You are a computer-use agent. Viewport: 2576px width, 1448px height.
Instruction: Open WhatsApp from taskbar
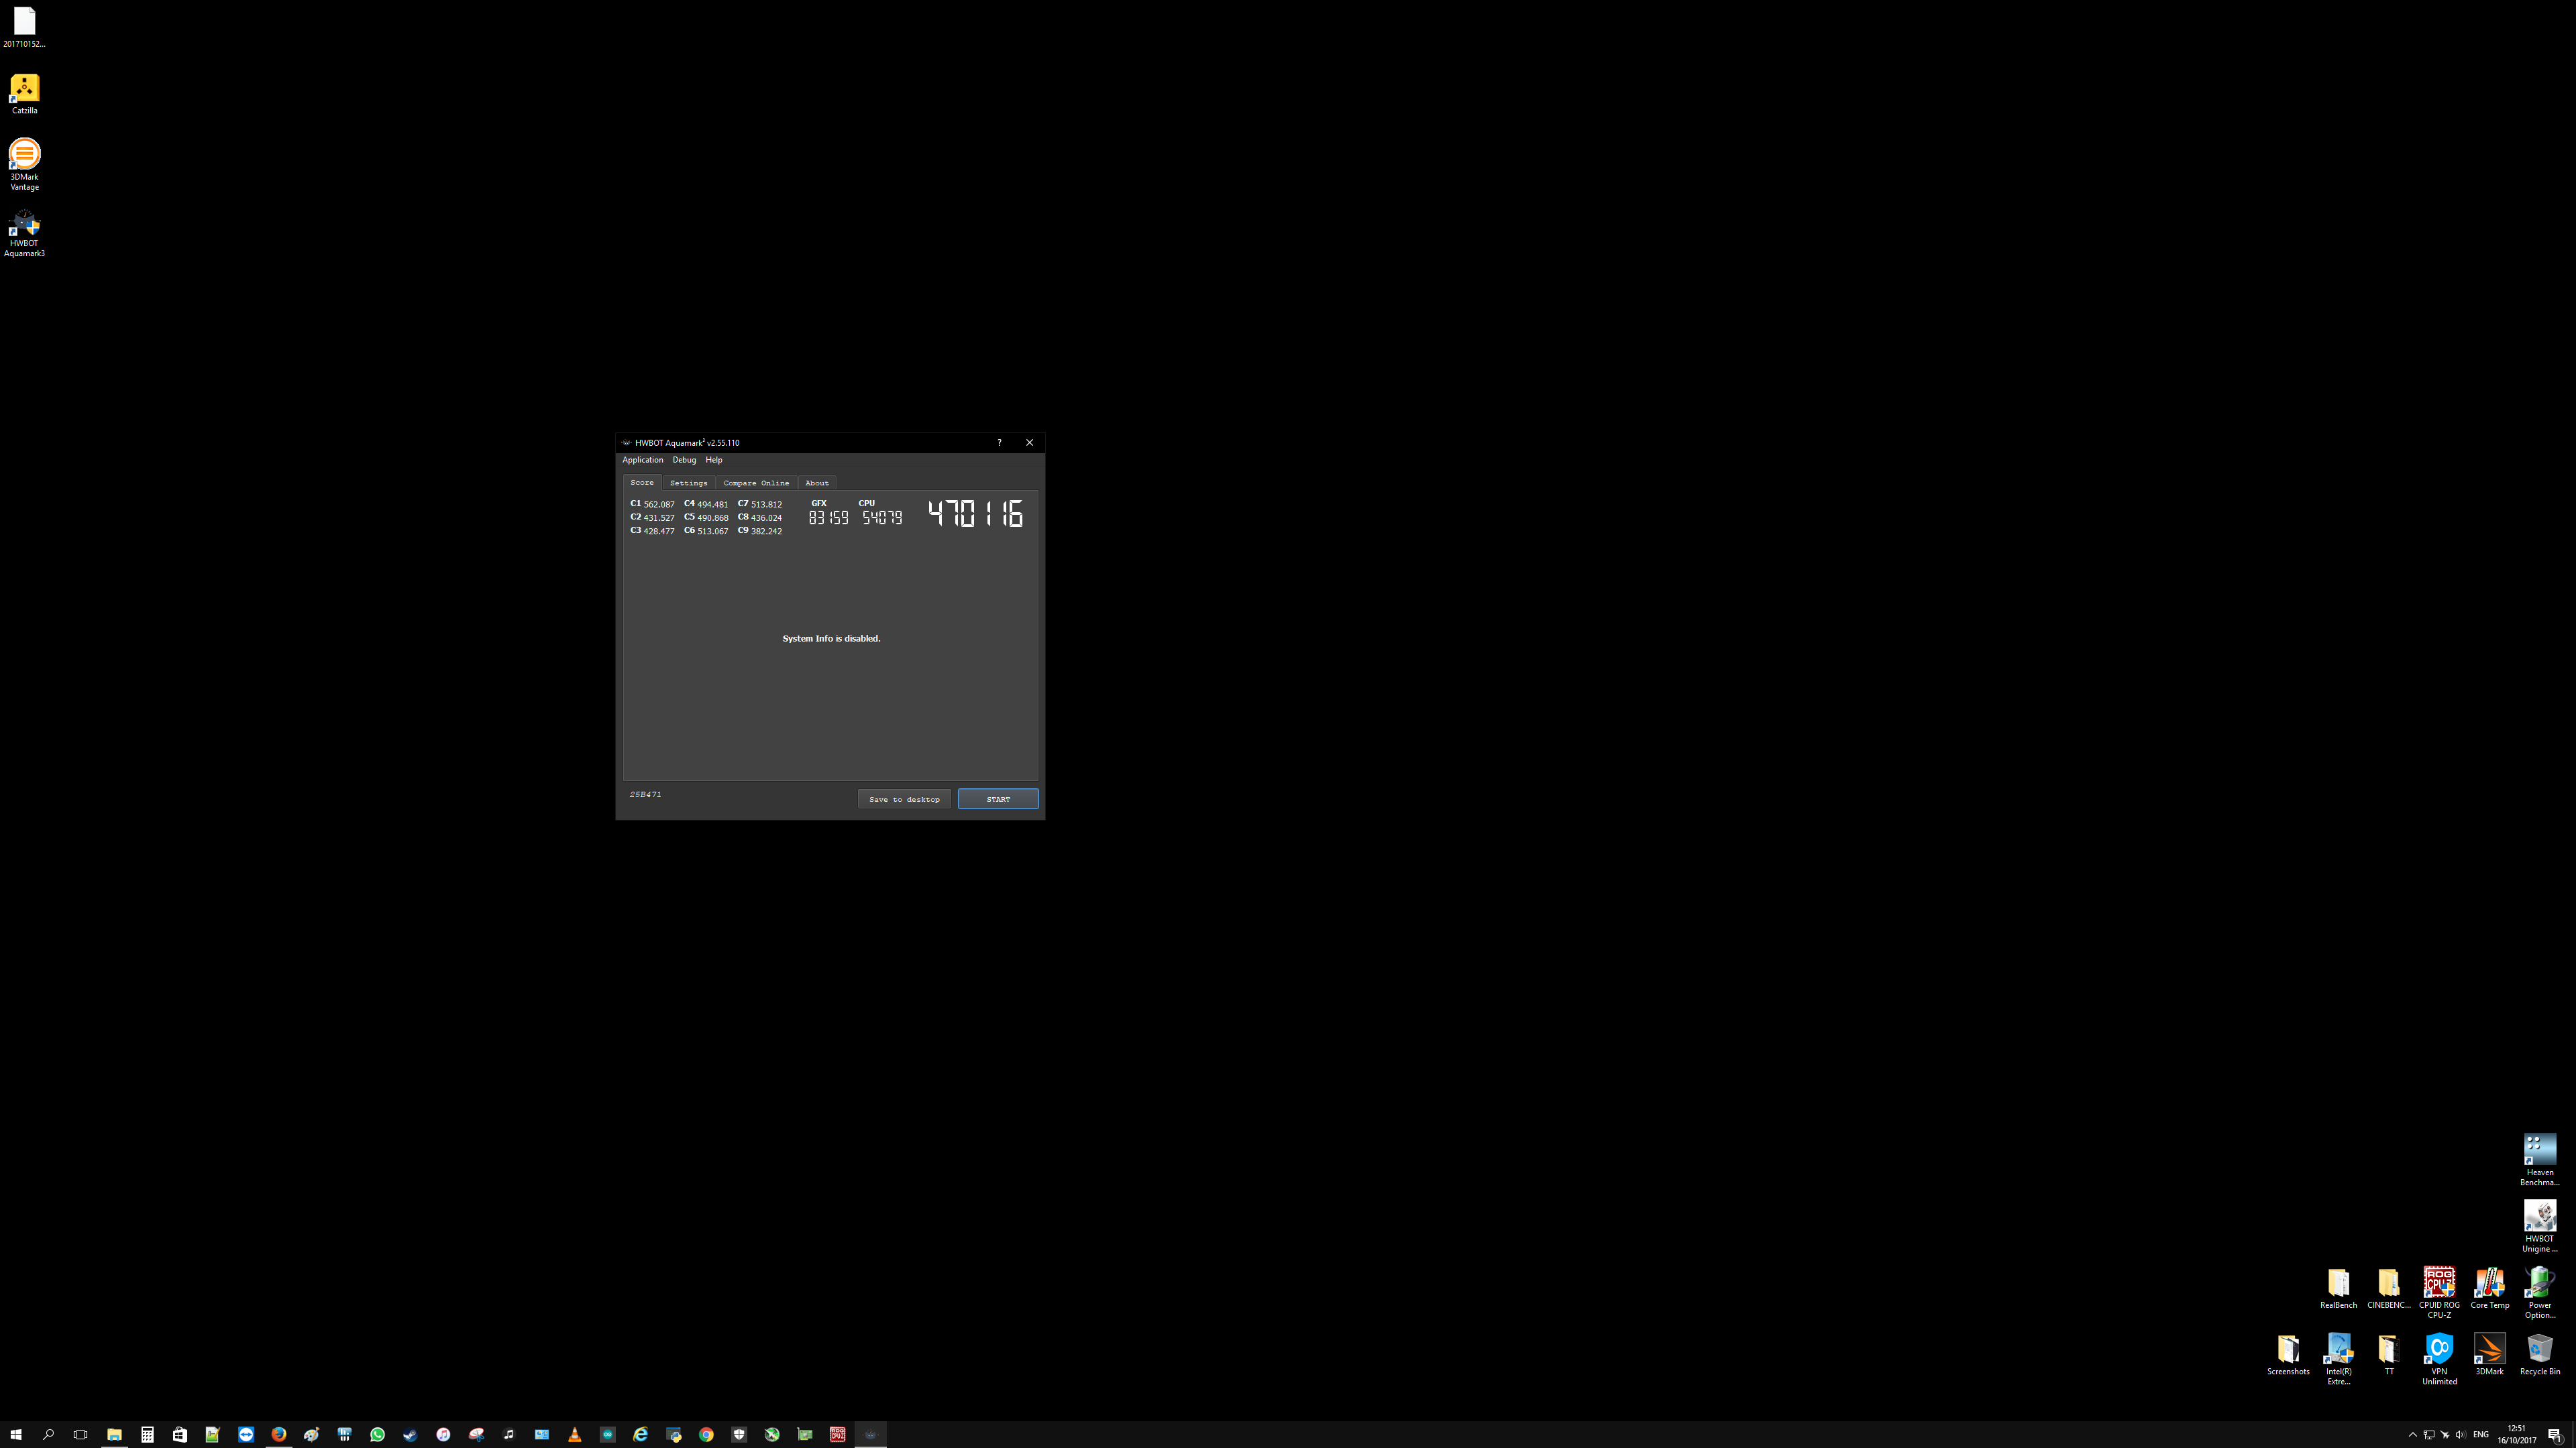pyautogui.click(x=377, y=1434)
